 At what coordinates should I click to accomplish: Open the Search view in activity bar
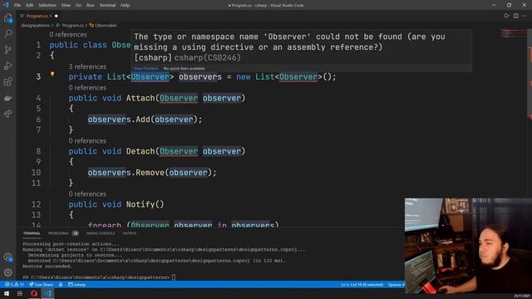7,33
